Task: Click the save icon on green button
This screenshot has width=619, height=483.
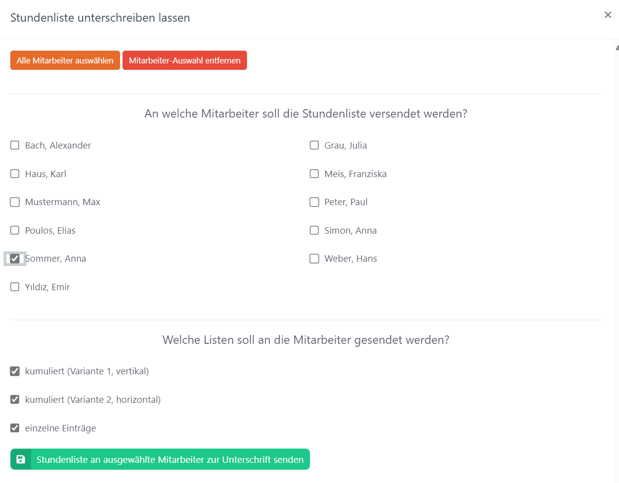Action: [21, 459]
